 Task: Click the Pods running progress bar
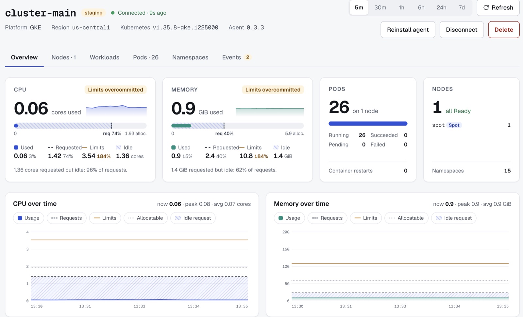click(368, 124)
